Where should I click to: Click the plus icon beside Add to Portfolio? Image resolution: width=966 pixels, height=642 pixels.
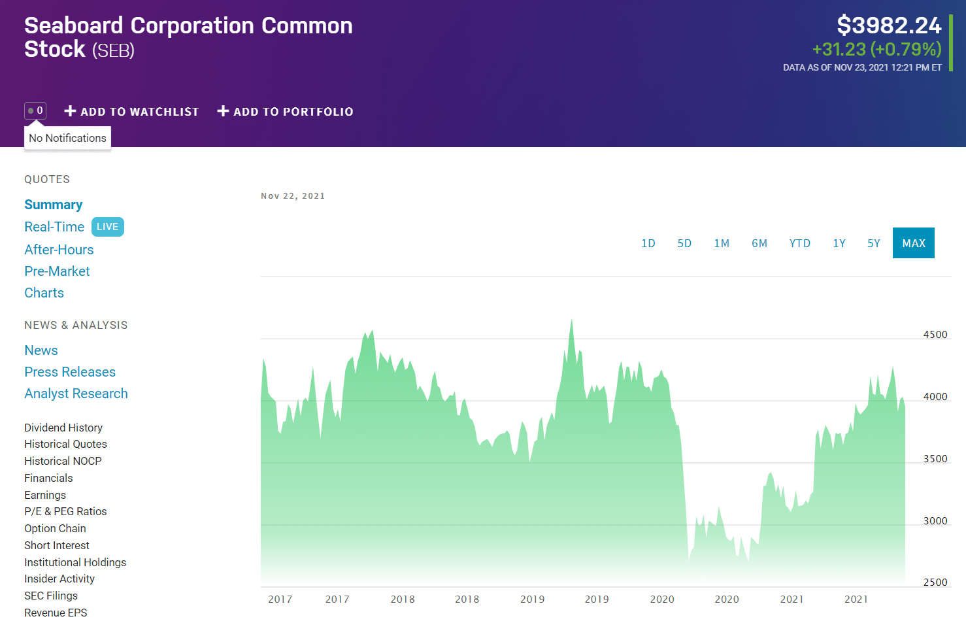pos(223,111)
